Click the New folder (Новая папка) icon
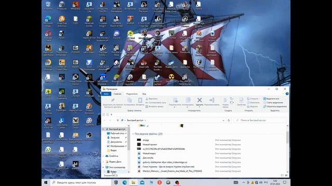Viewport: 332px width, 186px height. (x=225, y=100)
